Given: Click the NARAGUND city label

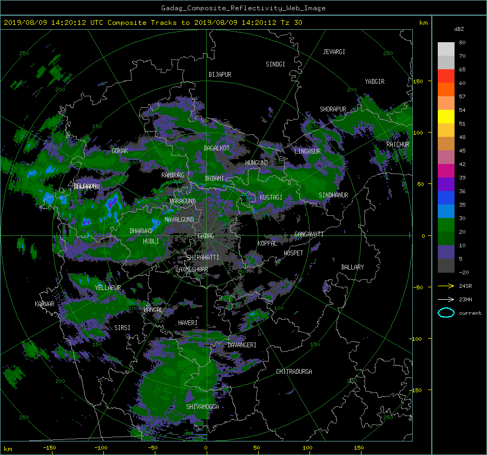Looking at the screenshot, I should point(183,201).
